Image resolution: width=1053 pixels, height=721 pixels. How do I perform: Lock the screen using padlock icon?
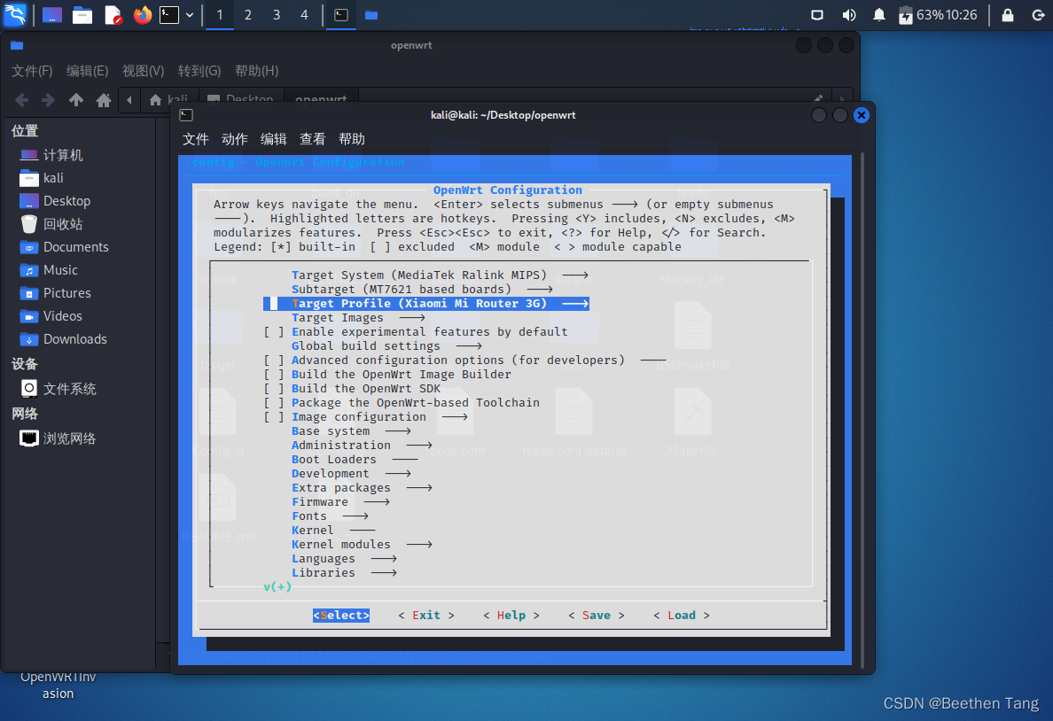[x=1007, y=15]
